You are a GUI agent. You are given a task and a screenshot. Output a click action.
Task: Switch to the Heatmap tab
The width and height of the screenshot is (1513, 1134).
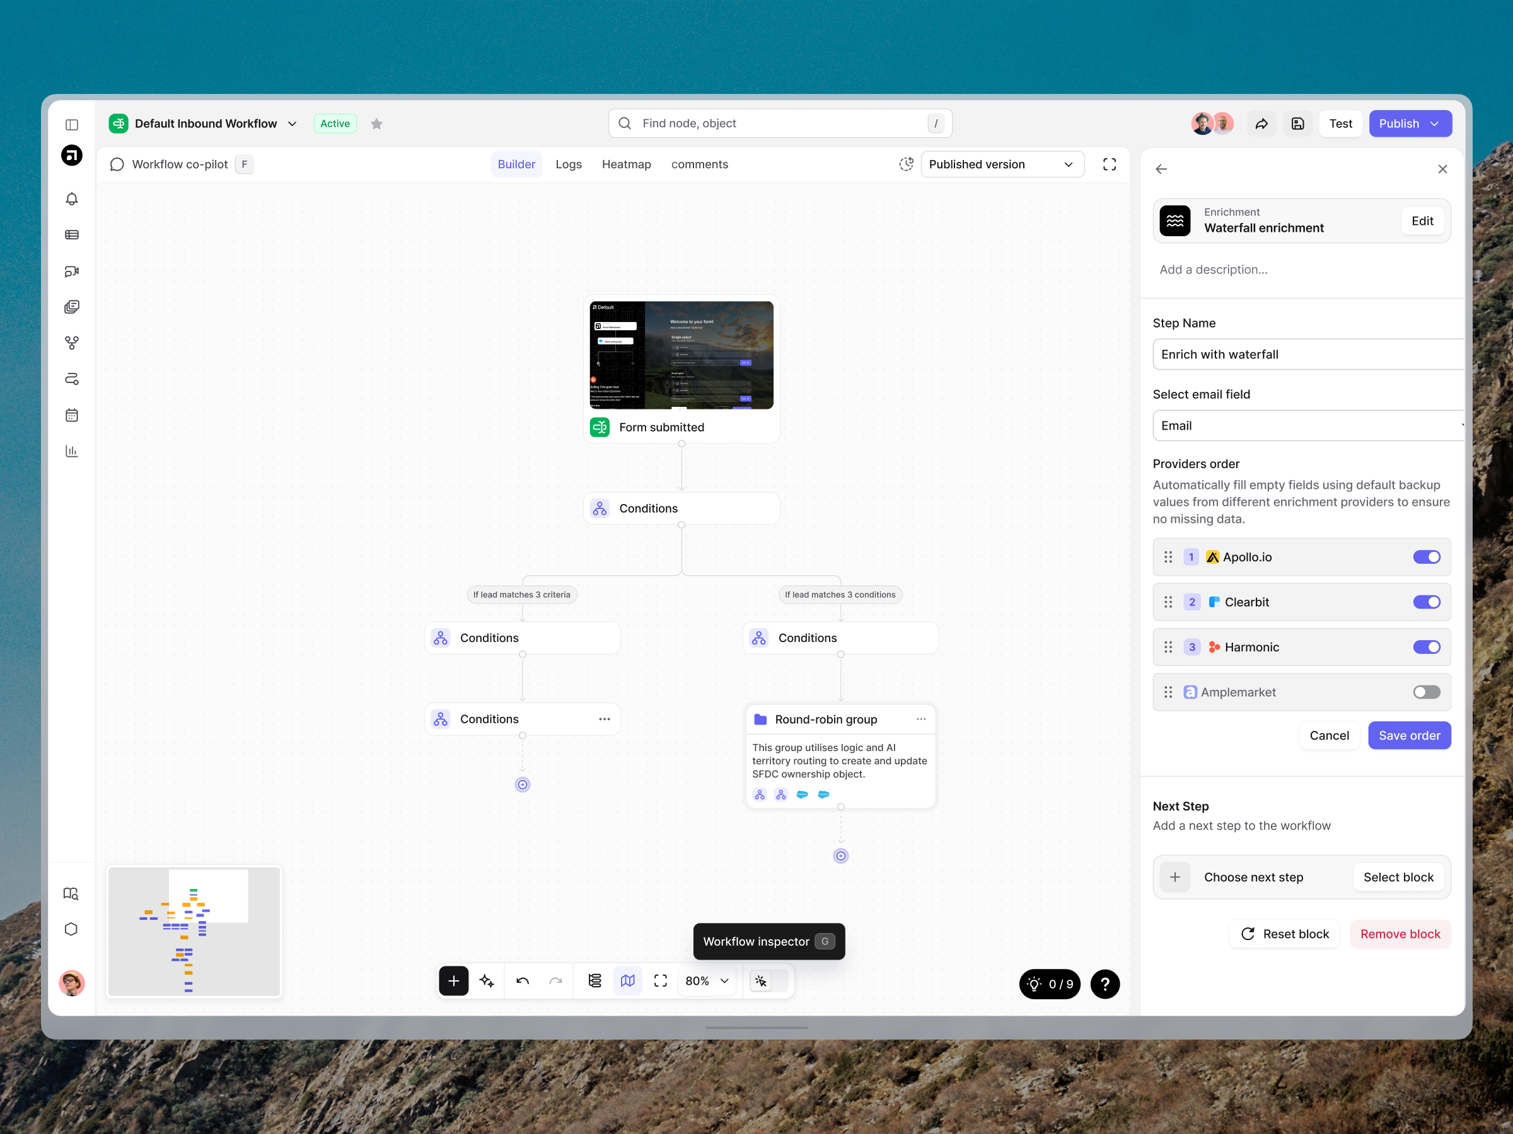tap(626, 164)
